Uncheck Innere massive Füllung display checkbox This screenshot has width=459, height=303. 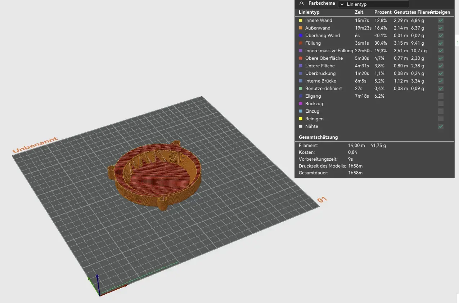pos(441,51)
